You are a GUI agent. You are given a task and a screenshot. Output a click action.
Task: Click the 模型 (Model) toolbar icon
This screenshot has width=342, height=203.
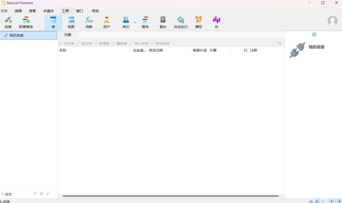198,22
